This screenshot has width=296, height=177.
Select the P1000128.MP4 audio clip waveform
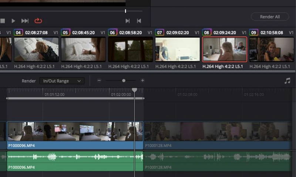coord(218,161)
